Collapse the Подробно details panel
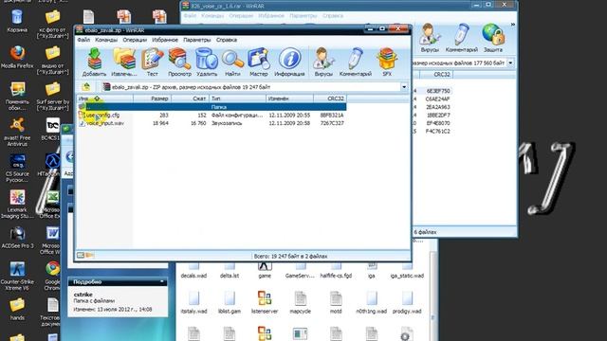This screenshot has width=607, height=341. click(162, 282)
